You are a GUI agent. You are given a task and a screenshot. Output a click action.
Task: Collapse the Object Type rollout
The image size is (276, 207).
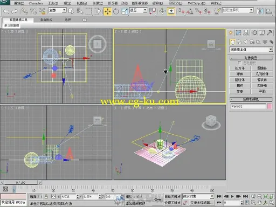tap(251, 58)
